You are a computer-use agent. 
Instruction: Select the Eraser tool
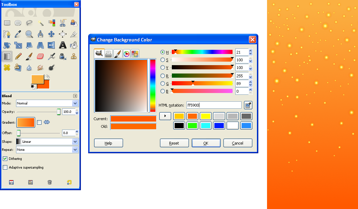coord(40,56)
